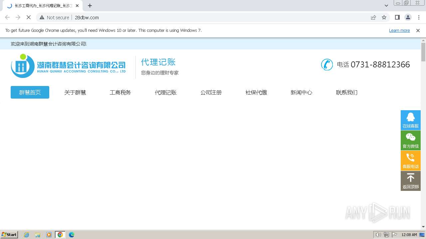426x239 pixels.
Task: Bookmark this page with the star icon
Action: 384,17
